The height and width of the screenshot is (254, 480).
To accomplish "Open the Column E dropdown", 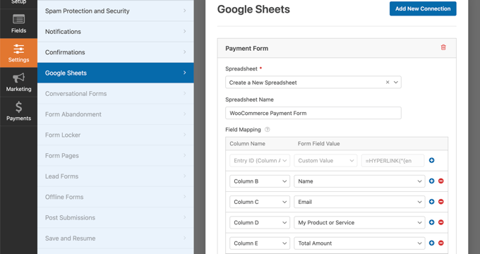I will pyautogui.click(x=260, y=243).
